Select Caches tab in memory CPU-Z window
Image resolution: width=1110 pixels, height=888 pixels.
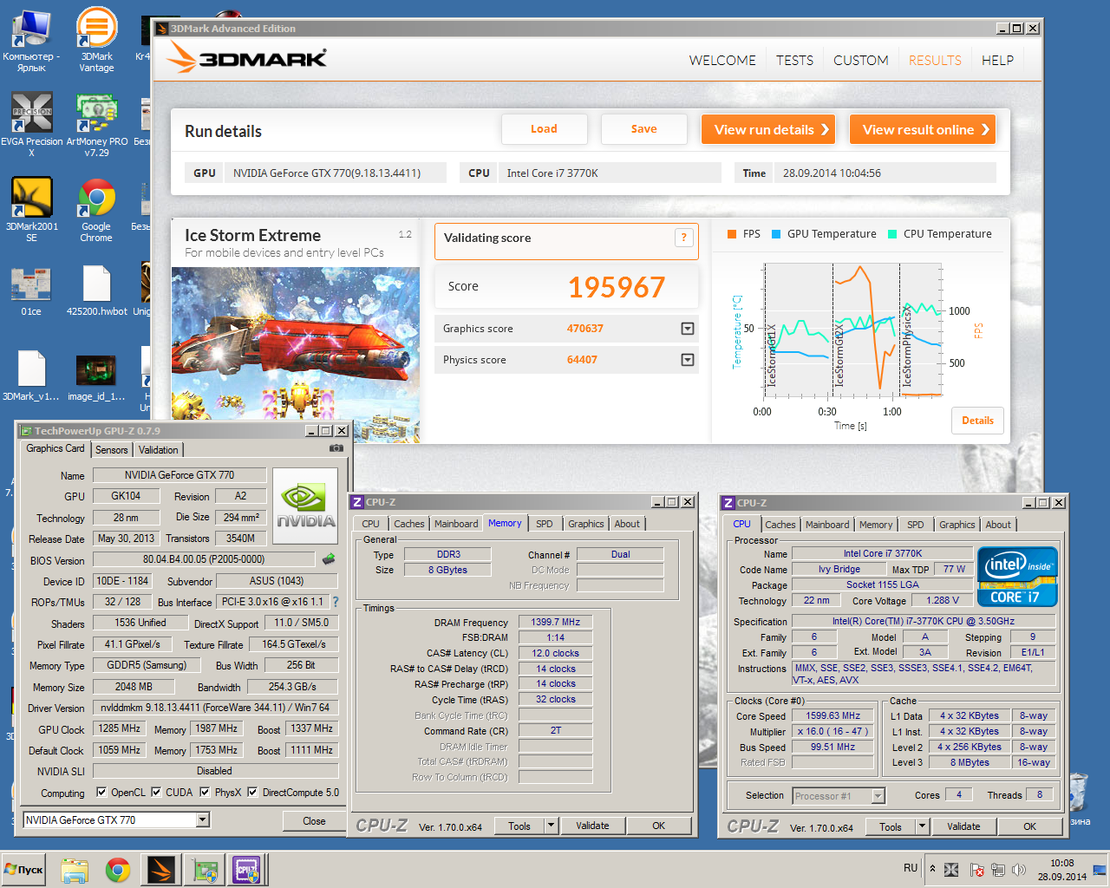[x=408, y=524]
